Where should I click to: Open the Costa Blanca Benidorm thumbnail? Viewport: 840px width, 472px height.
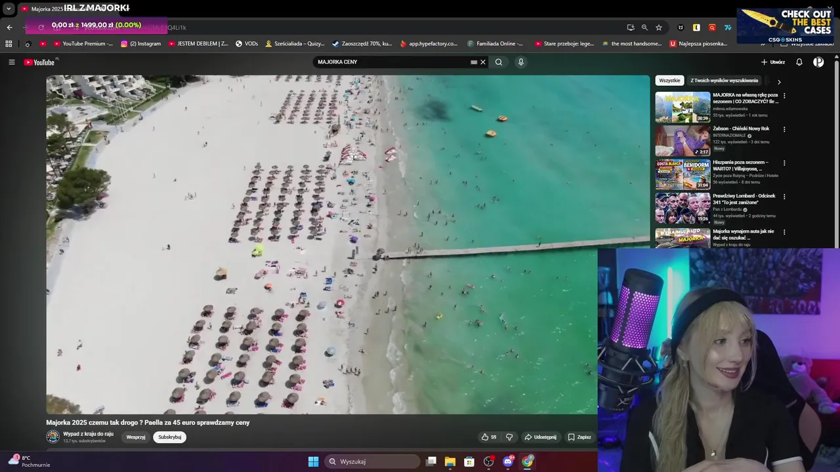tap(682, 174)
